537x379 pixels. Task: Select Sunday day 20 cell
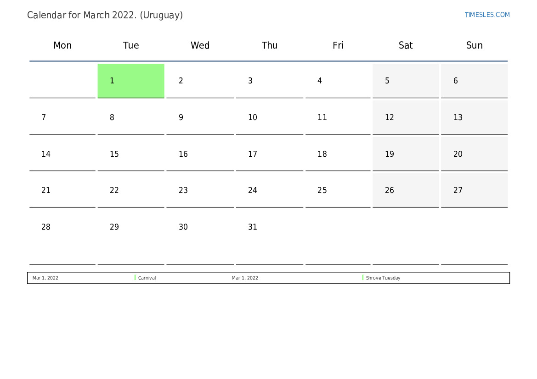click(x=475, y=154)
